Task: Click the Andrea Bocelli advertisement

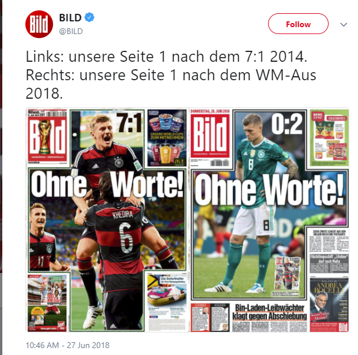Action: [x=329, y=305]
